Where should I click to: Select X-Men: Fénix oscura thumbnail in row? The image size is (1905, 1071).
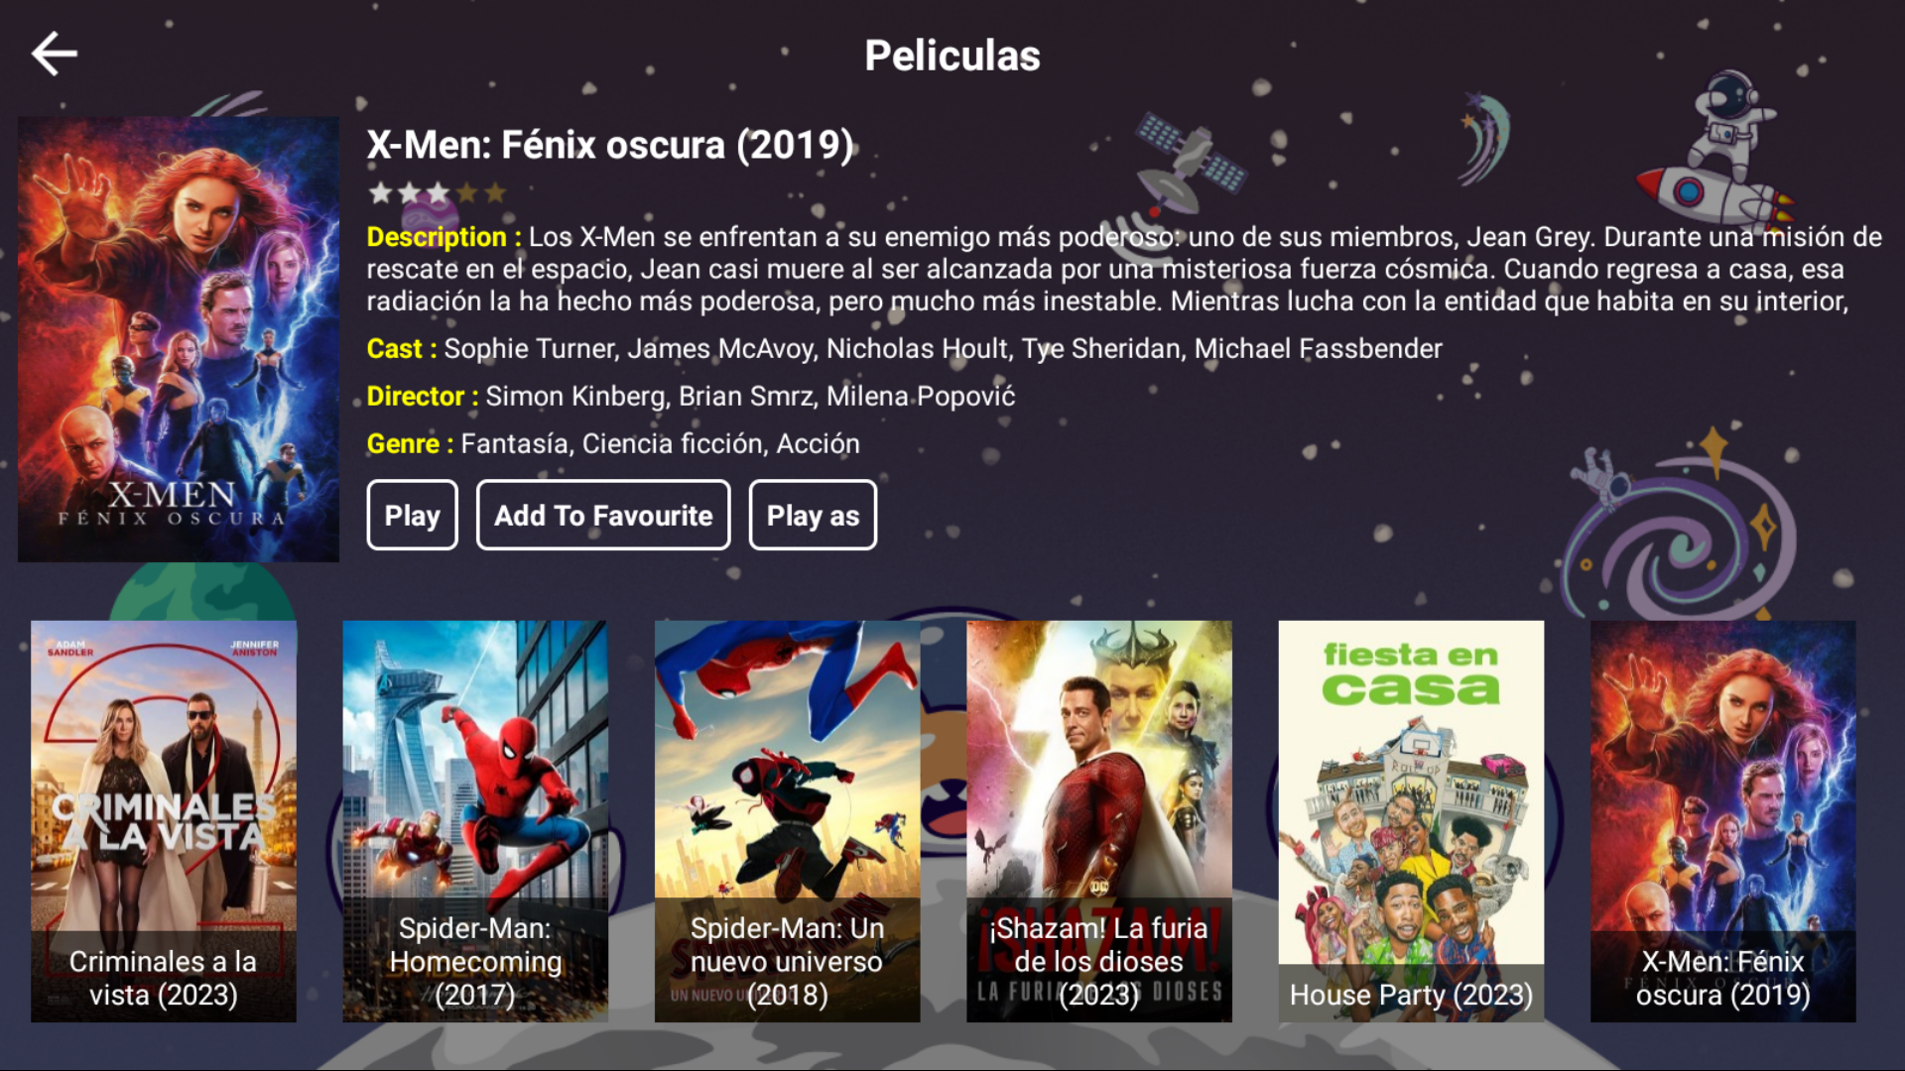[x=1723, y=821]
